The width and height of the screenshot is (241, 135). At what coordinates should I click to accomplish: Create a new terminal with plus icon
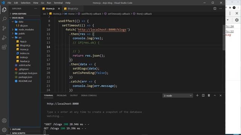[197, 96]
